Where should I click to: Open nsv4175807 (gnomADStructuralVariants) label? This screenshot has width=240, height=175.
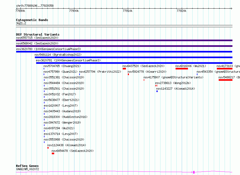point(173,77)
